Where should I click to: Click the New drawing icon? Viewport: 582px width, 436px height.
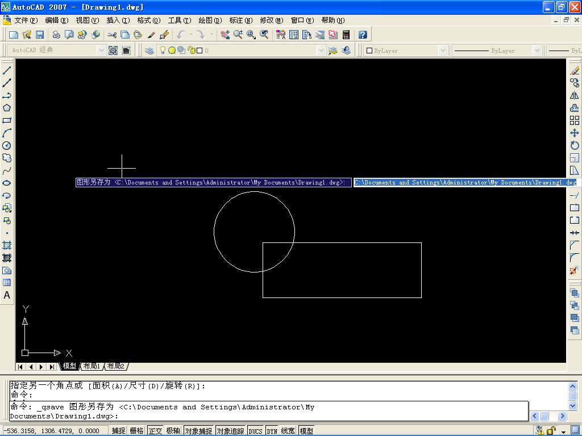point(14,35)
